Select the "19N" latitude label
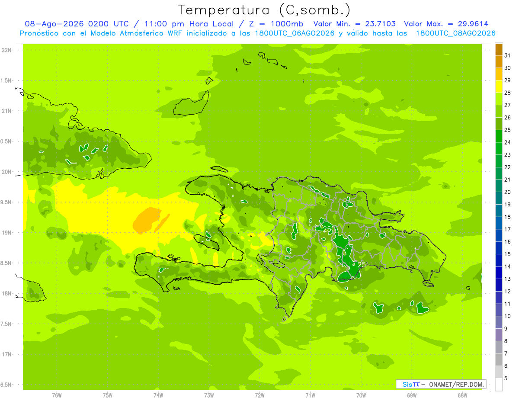 7,233
